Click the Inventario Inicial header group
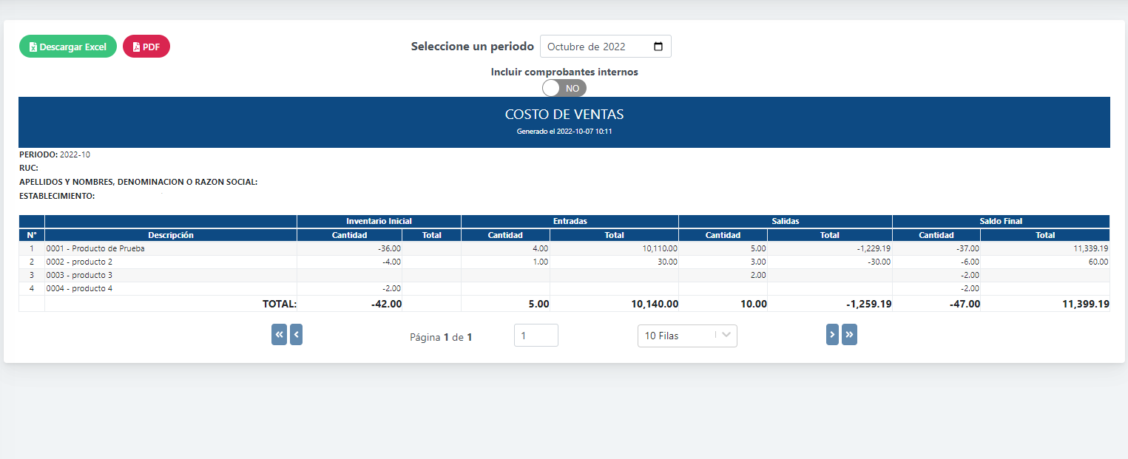This screenshot has width=1128, height=459. pyautogui.click(x=379, y=221)
